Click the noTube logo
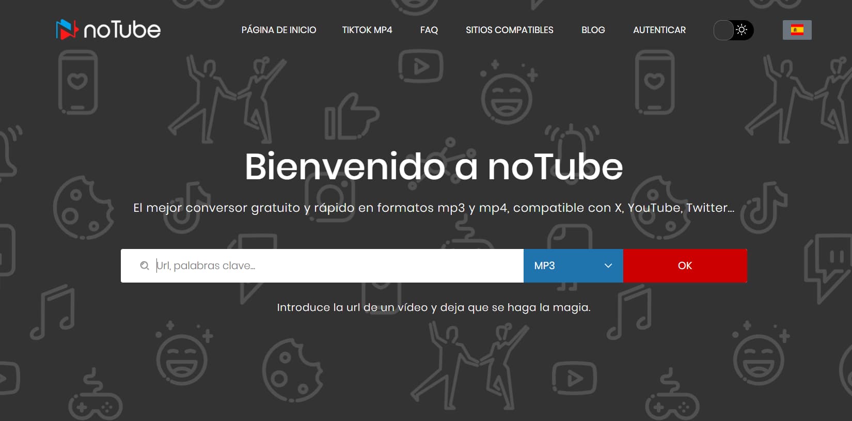The height and width of the screenshot is (421, 852). (108, 29)
